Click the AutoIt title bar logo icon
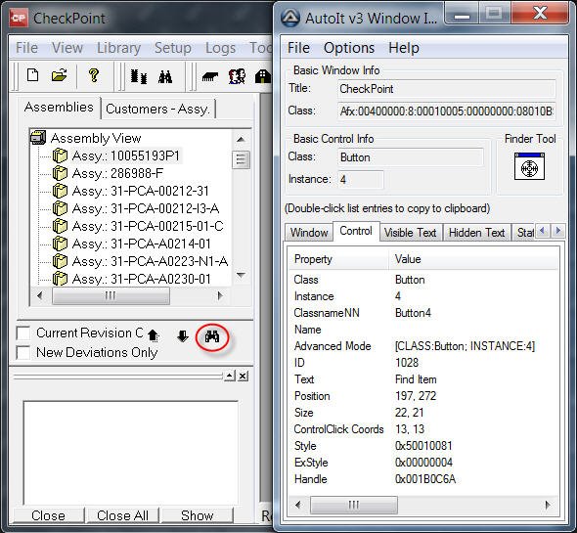Screen dimensions: 577x533 pos(290,18)
